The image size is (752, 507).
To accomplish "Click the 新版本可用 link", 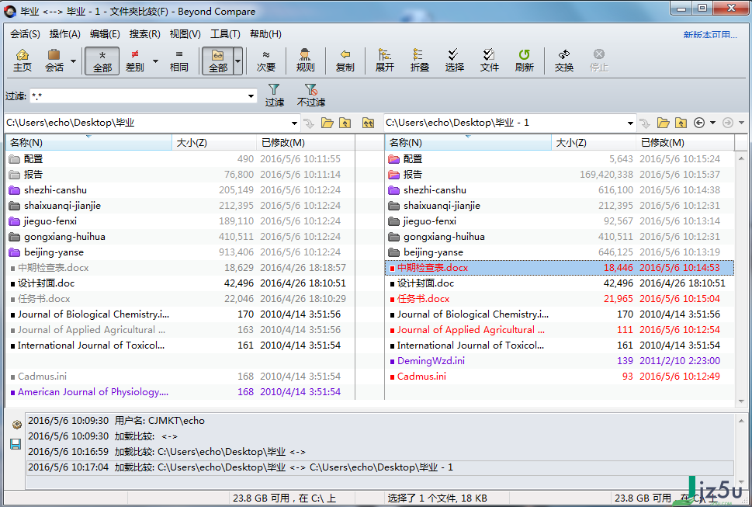I will pos(710,34).
